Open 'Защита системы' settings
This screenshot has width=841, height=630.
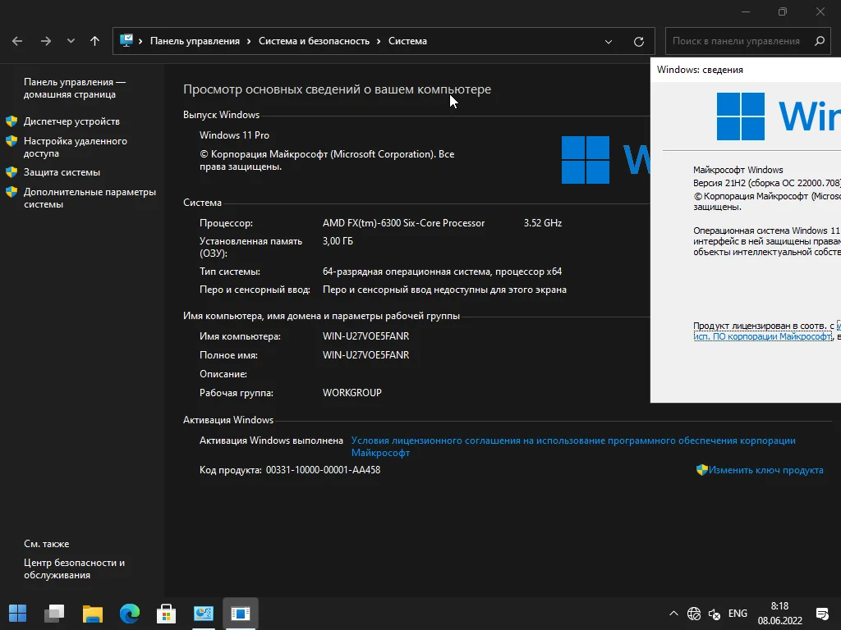tap(62, 172)
